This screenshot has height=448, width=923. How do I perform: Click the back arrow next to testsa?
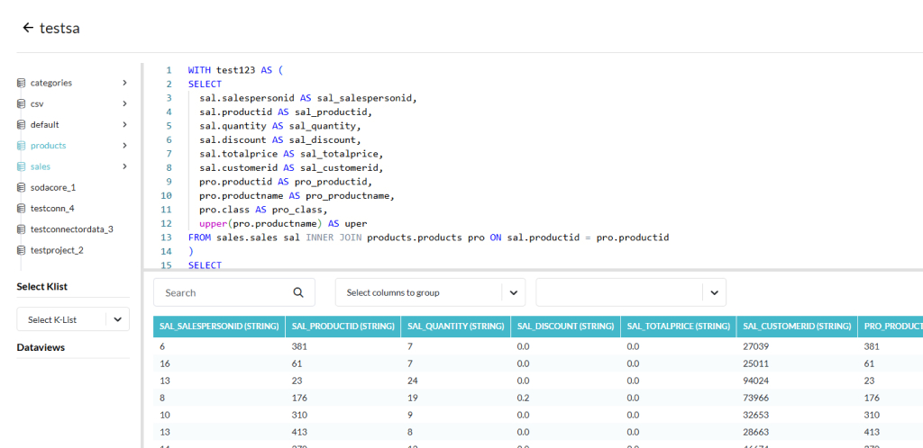point(28,28)
